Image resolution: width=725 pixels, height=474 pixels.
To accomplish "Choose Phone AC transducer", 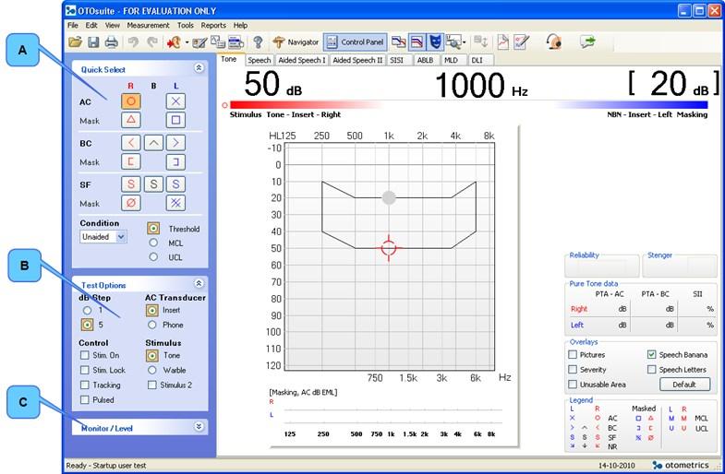I will pyautogui.click(x=152, y=325).
